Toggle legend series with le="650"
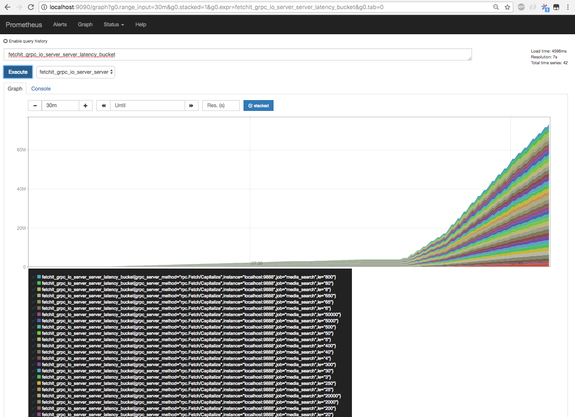Image resolution: width=575 pixels, height=417 pixels. [x=189, y=296]
